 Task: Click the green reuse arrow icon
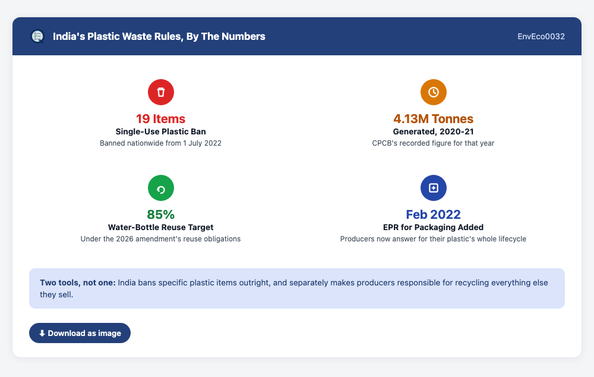point(160,188)
